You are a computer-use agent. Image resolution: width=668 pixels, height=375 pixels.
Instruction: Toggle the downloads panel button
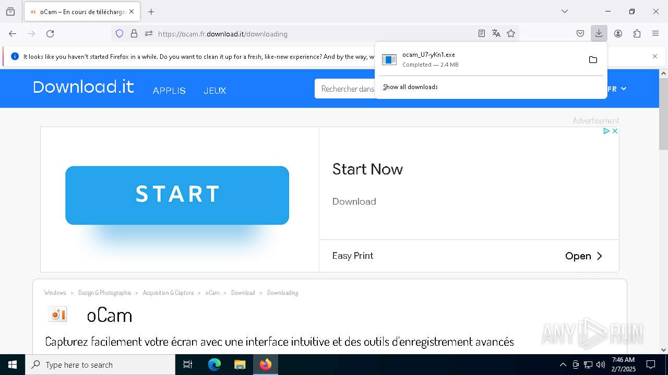(x=599, y=34)
